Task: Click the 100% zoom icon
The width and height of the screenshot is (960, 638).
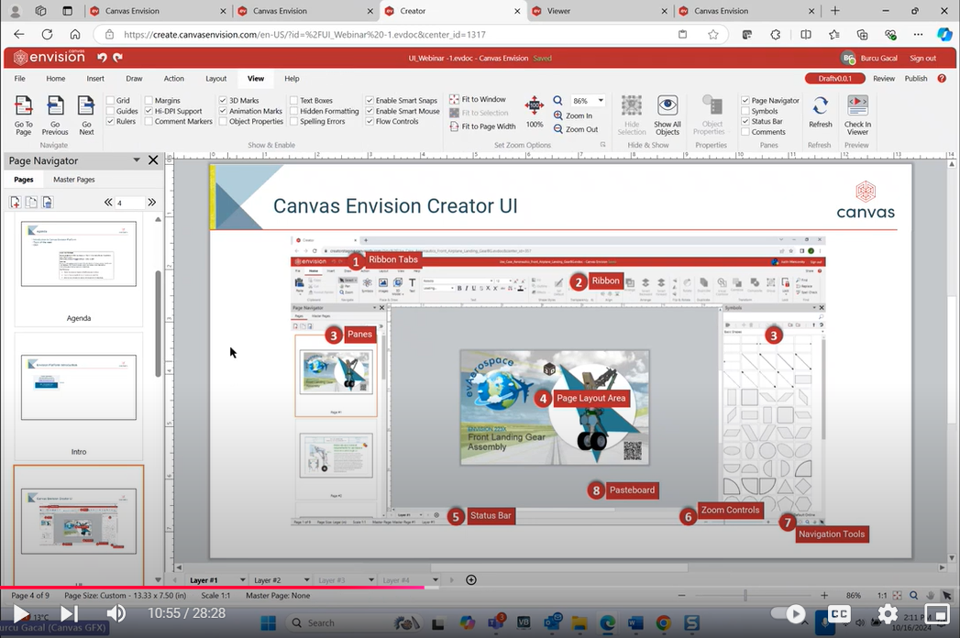Action: tap(535, 106)
